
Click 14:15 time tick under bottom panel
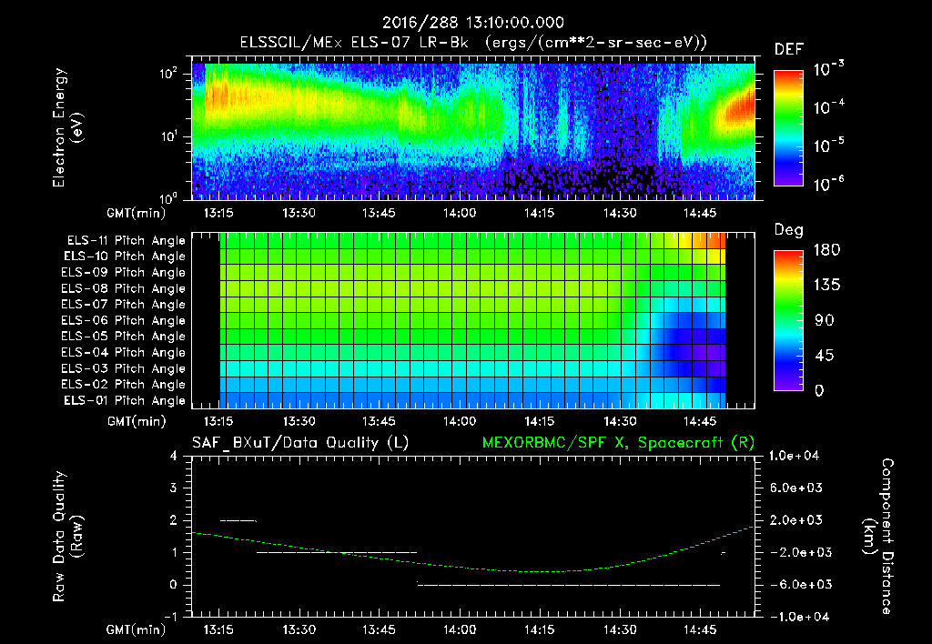(x=540, y=629)
